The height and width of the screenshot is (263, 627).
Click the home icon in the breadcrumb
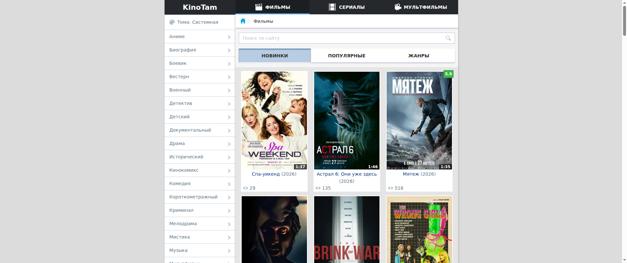(243, 21)
